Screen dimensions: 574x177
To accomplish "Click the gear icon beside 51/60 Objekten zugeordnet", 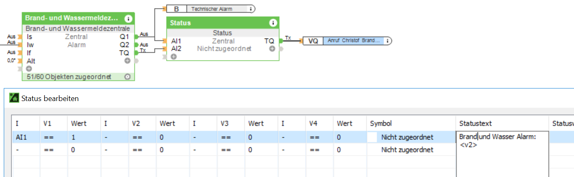I will coord(127,76).
